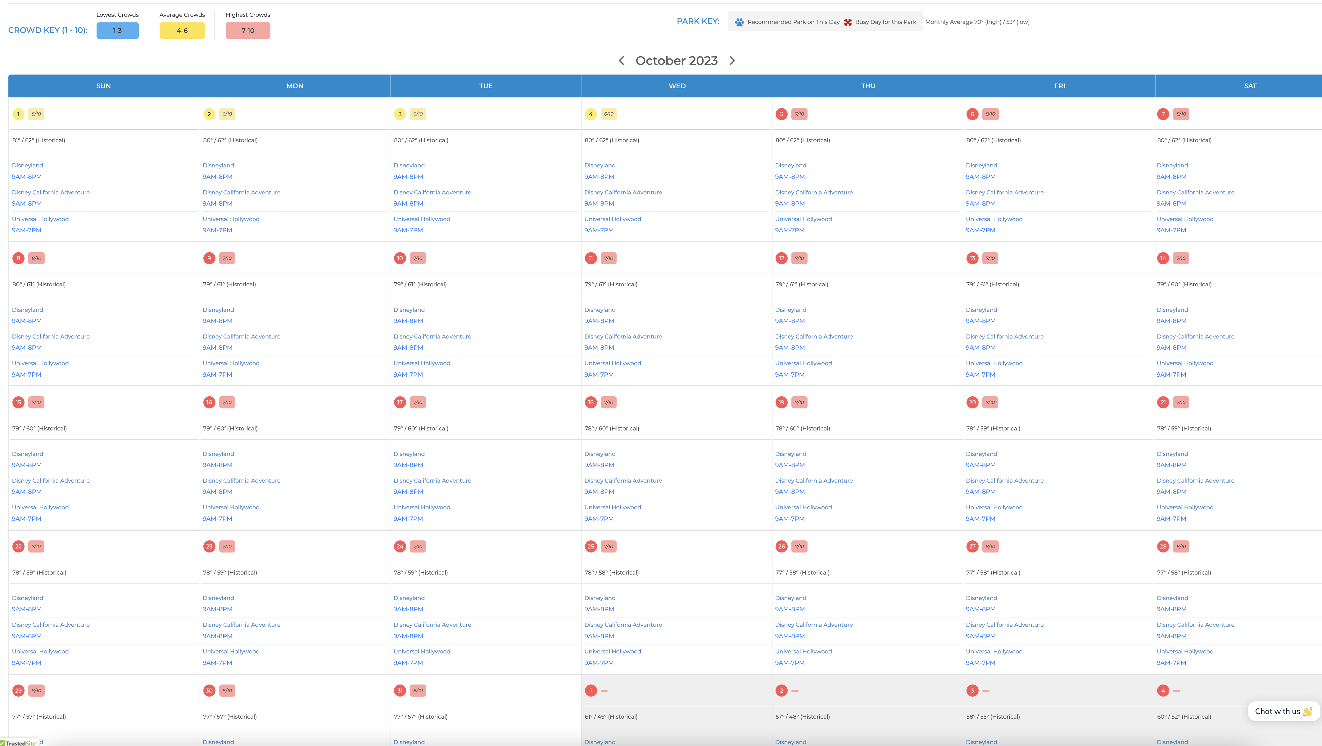
Task: Click the yellow 4-6 Average Crowds swatch
Action: coord(182,31)
